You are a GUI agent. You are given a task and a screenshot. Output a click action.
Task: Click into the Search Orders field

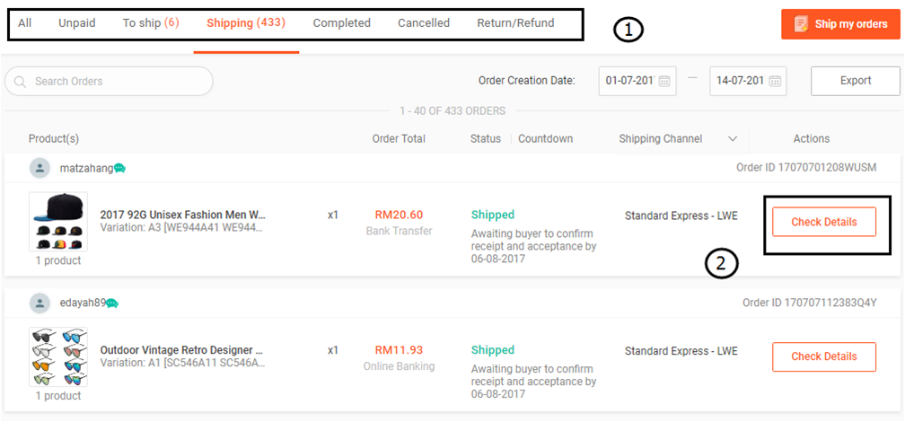(117, 82)
